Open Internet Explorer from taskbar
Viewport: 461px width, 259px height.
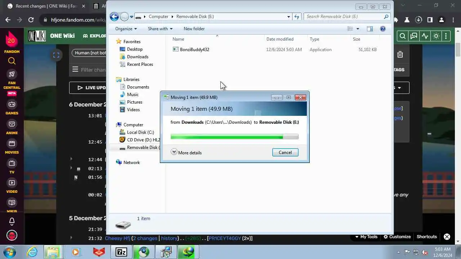pos(32,252)
